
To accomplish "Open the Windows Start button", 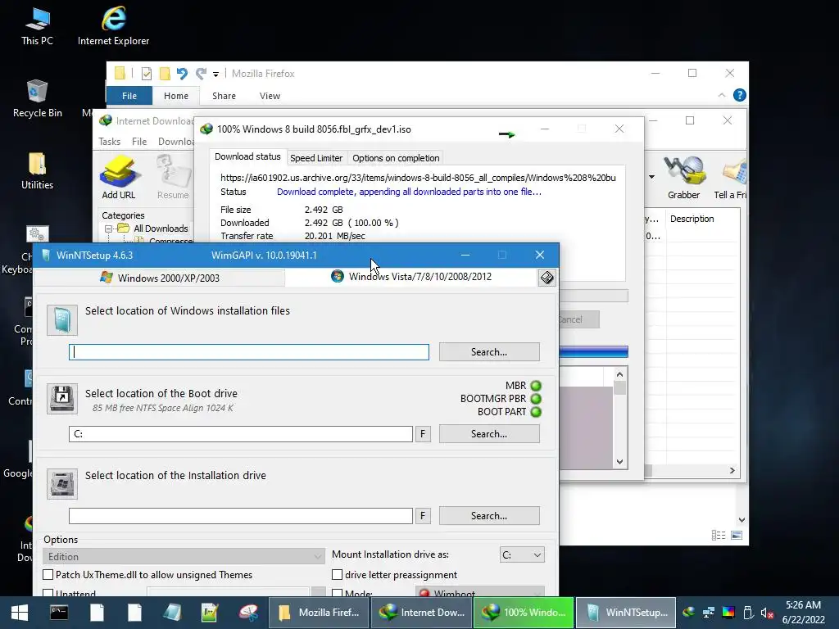I will pos(20,613).
